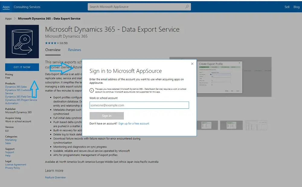302x187 pixels.
Task: Open the Support link
Action: coord(10,152)
